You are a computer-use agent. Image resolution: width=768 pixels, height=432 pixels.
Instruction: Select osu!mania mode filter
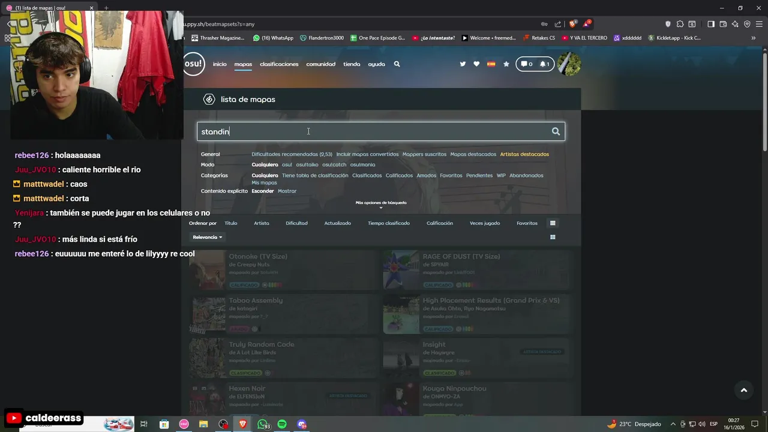coord(362,164)
